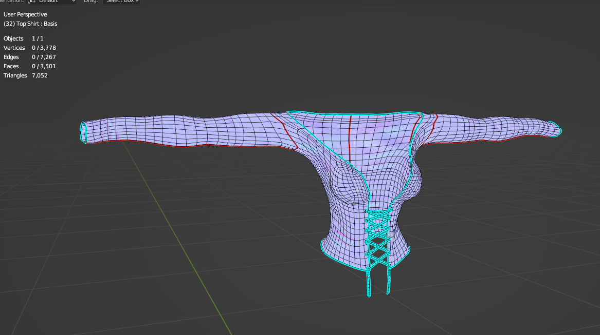Open the Select Box drag dropdown
Image resolution: width=600 pixels, height=335 pixels.
click(121, 2)
